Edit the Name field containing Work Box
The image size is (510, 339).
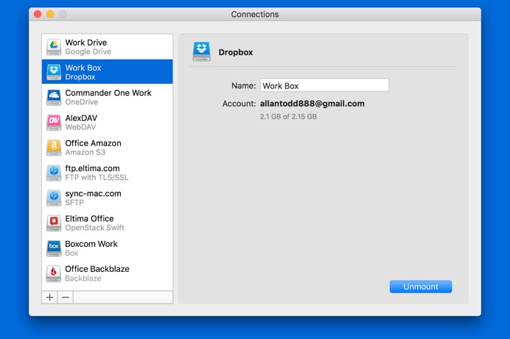(x=324, y=85)
